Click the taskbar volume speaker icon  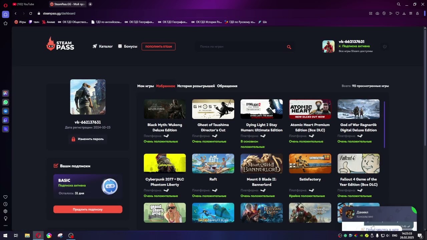pyautogui.click(x=388, y=236)
